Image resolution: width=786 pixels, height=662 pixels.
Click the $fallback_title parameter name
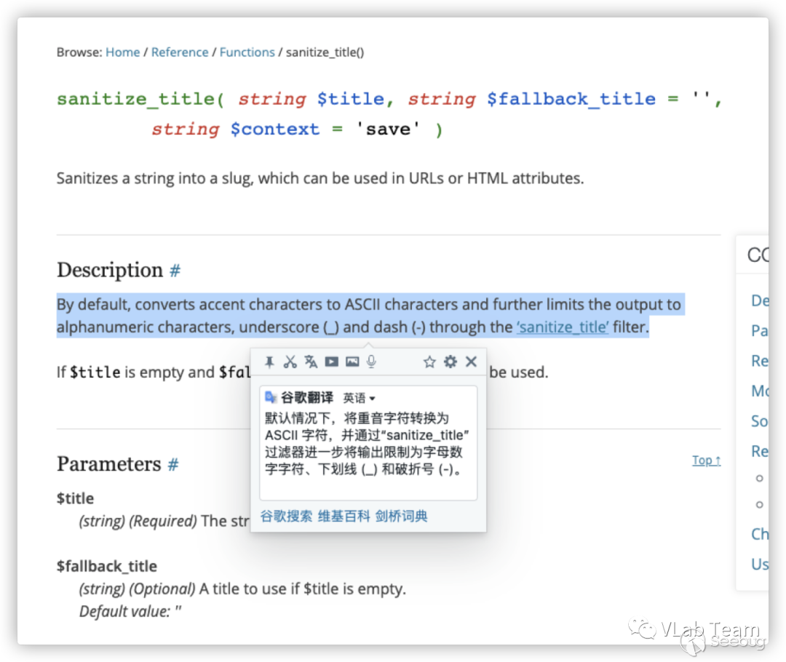coord(107,566)
